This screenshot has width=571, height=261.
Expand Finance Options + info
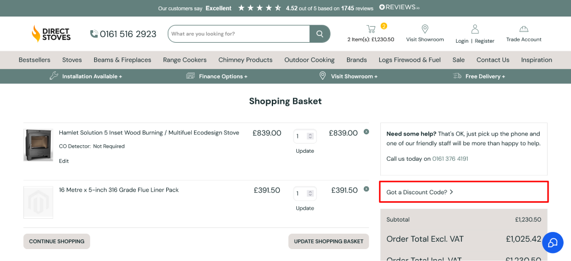[x=223, y=76]
